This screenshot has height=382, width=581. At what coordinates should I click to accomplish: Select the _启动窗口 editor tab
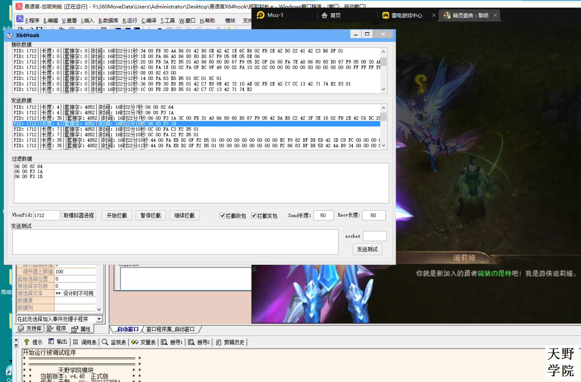127,329
